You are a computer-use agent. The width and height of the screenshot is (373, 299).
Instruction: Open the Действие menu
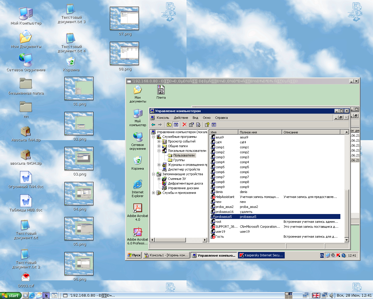181,118
